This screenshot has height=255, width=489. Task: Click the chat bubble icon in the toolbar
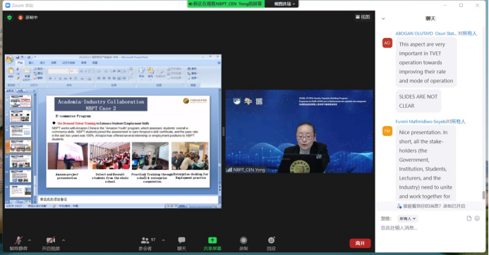[181, 240]
